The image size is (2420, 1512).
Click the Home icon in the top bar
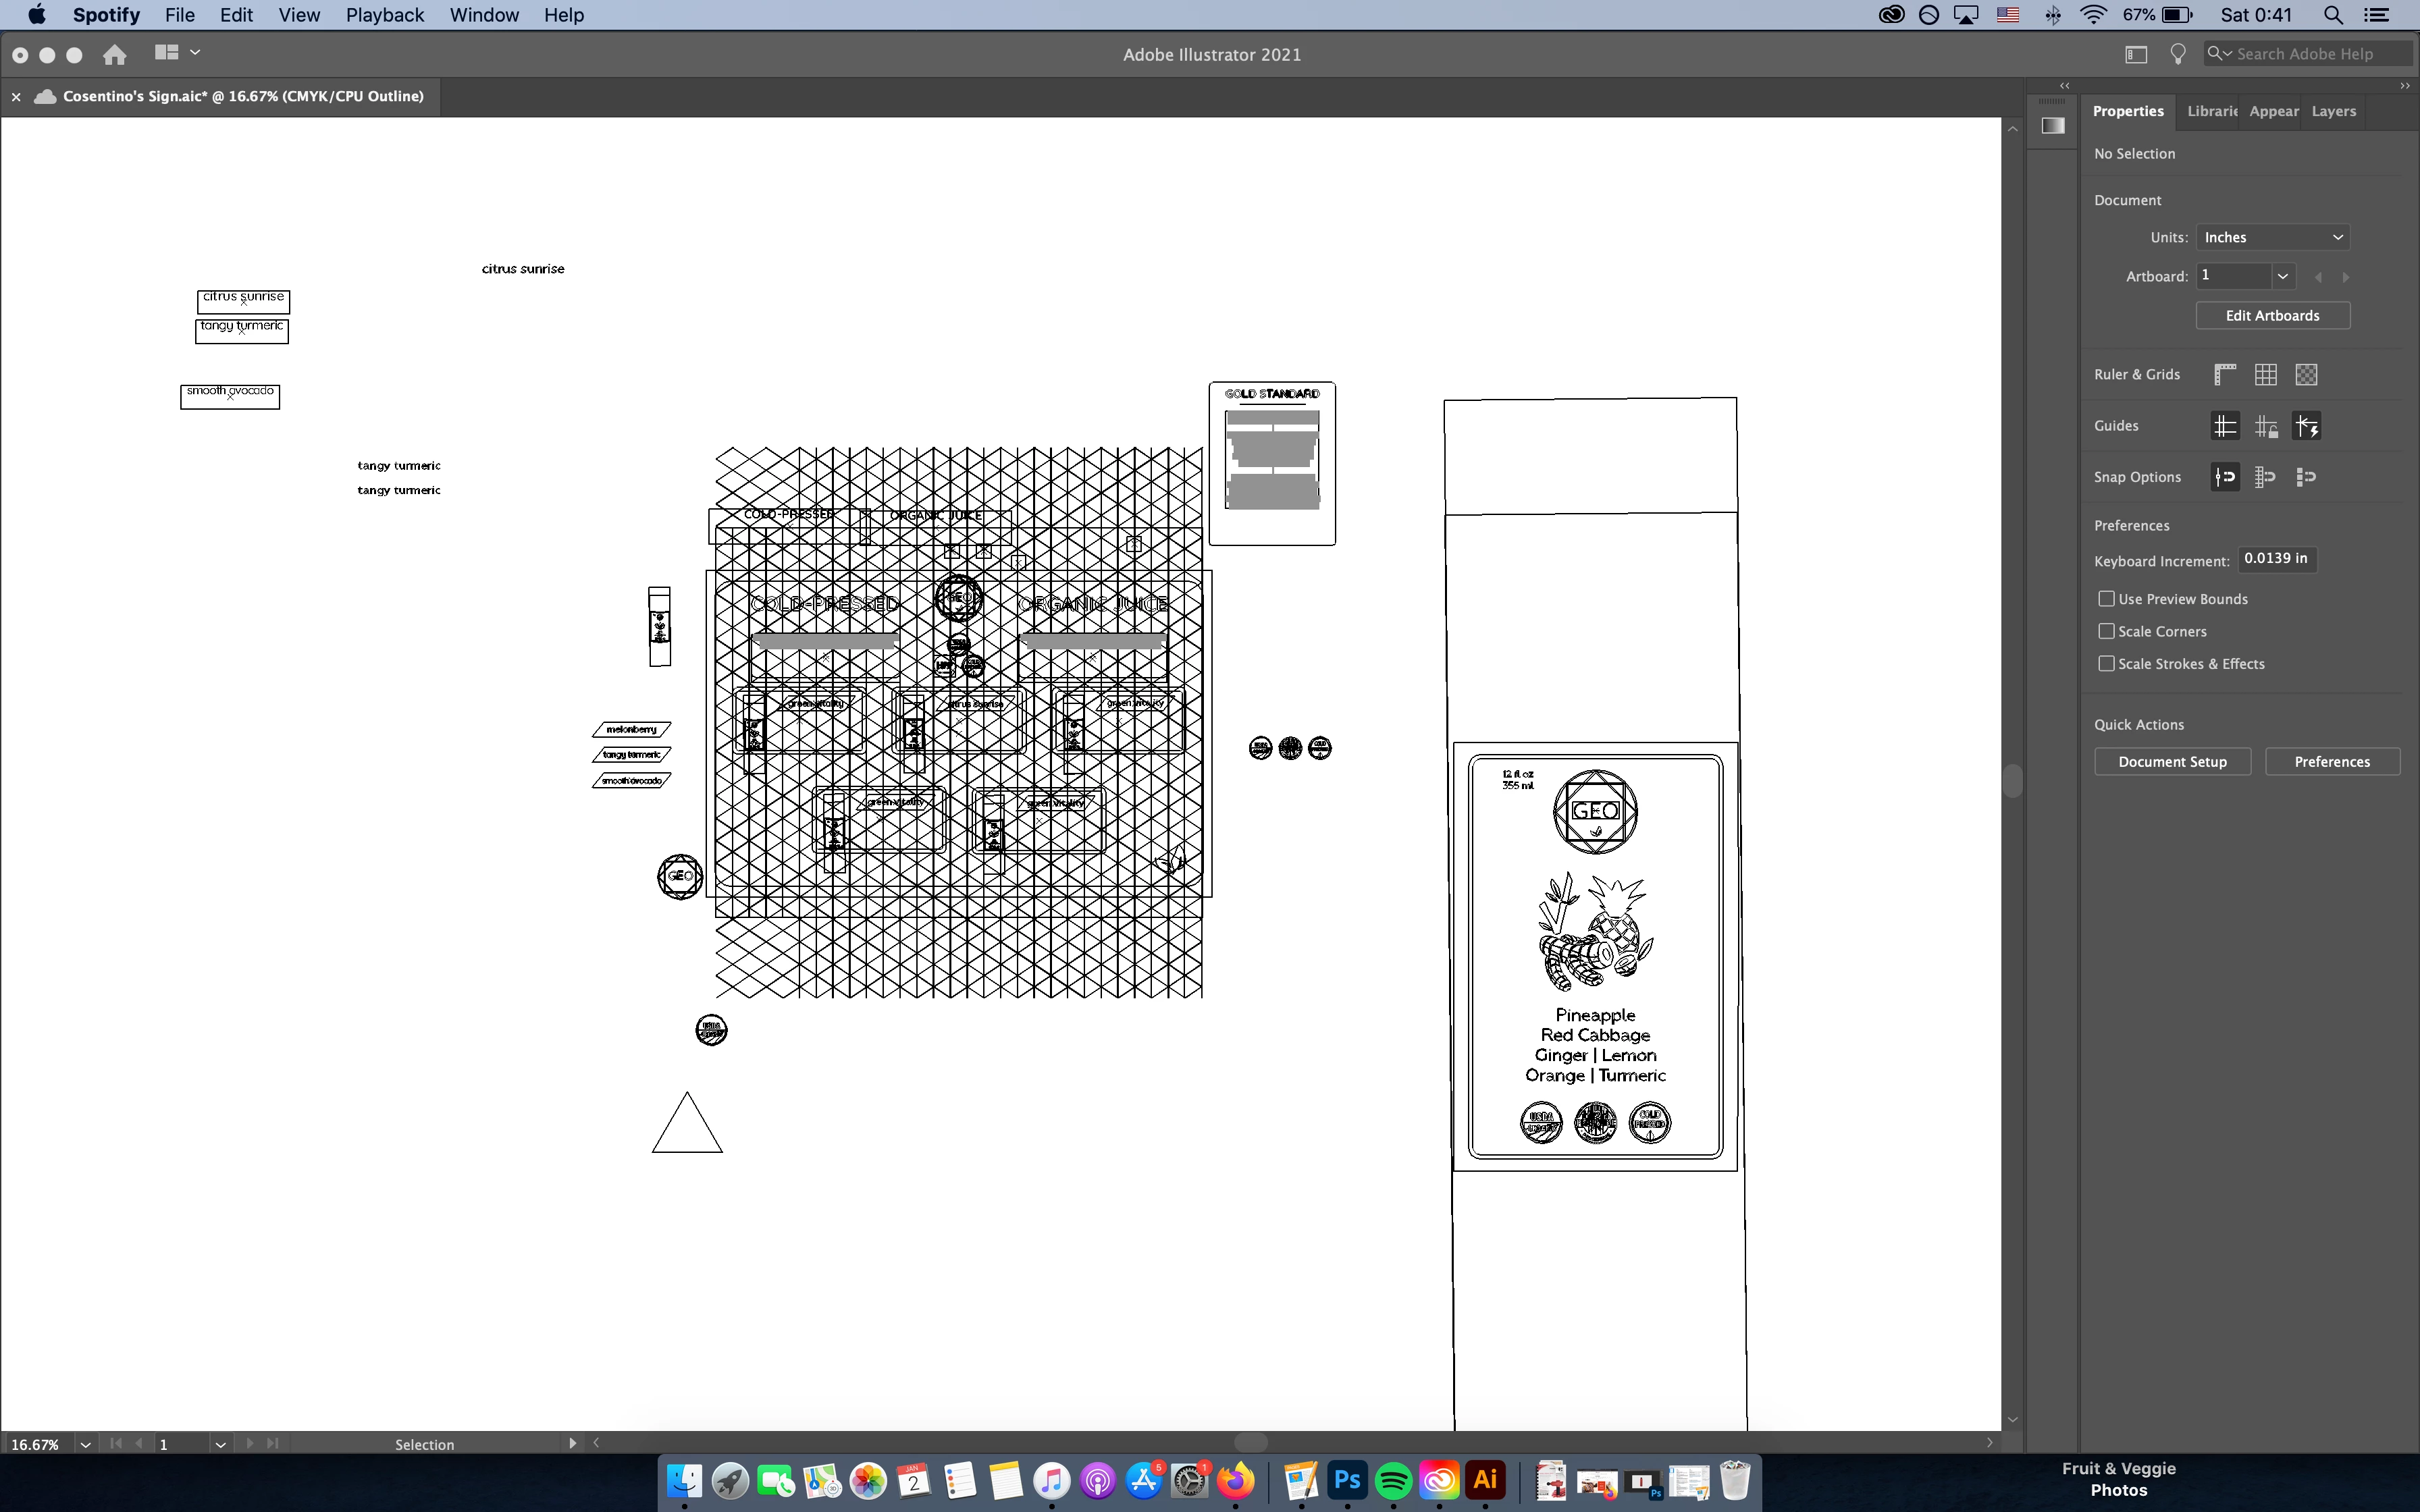coord(115,55)
